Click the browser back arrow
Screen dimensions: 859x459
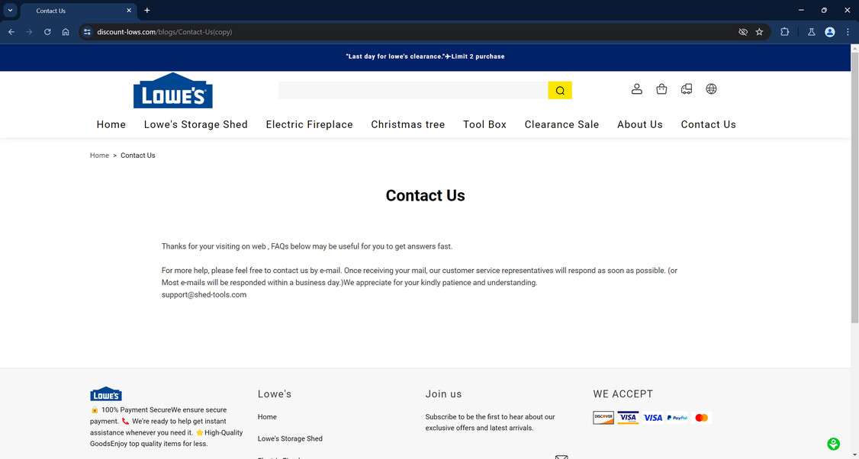(11, 32)
